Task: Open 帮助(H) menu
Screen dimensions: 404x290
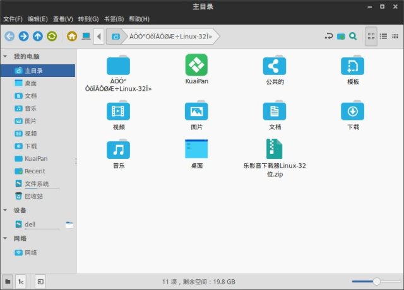Action: click(x=139, y=19)
